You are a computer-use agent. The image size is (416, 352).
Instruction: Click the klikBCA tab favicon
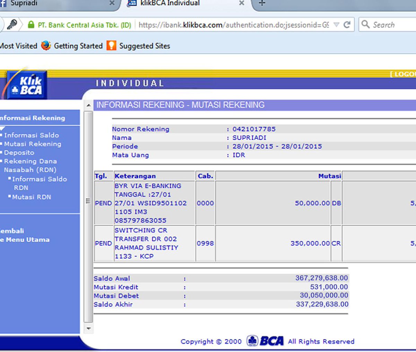pyautogui.click(x=132, y=3)
